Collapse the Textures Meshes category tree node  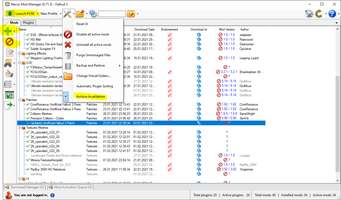[20, 128]
